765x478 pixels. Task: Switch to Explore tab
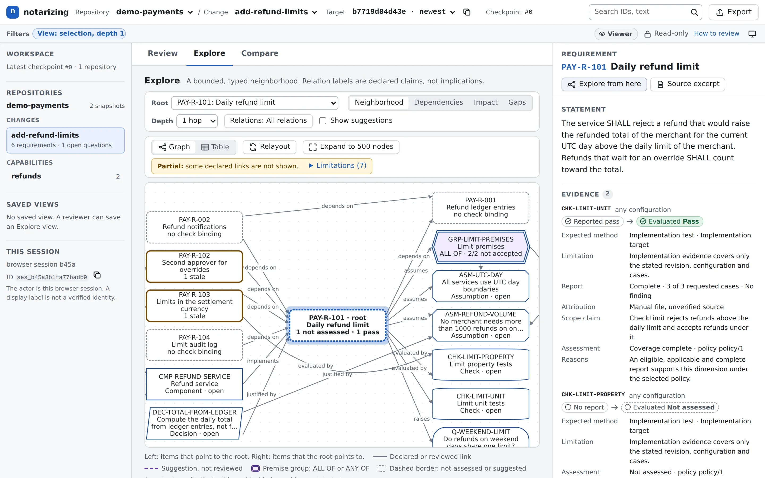209,53
